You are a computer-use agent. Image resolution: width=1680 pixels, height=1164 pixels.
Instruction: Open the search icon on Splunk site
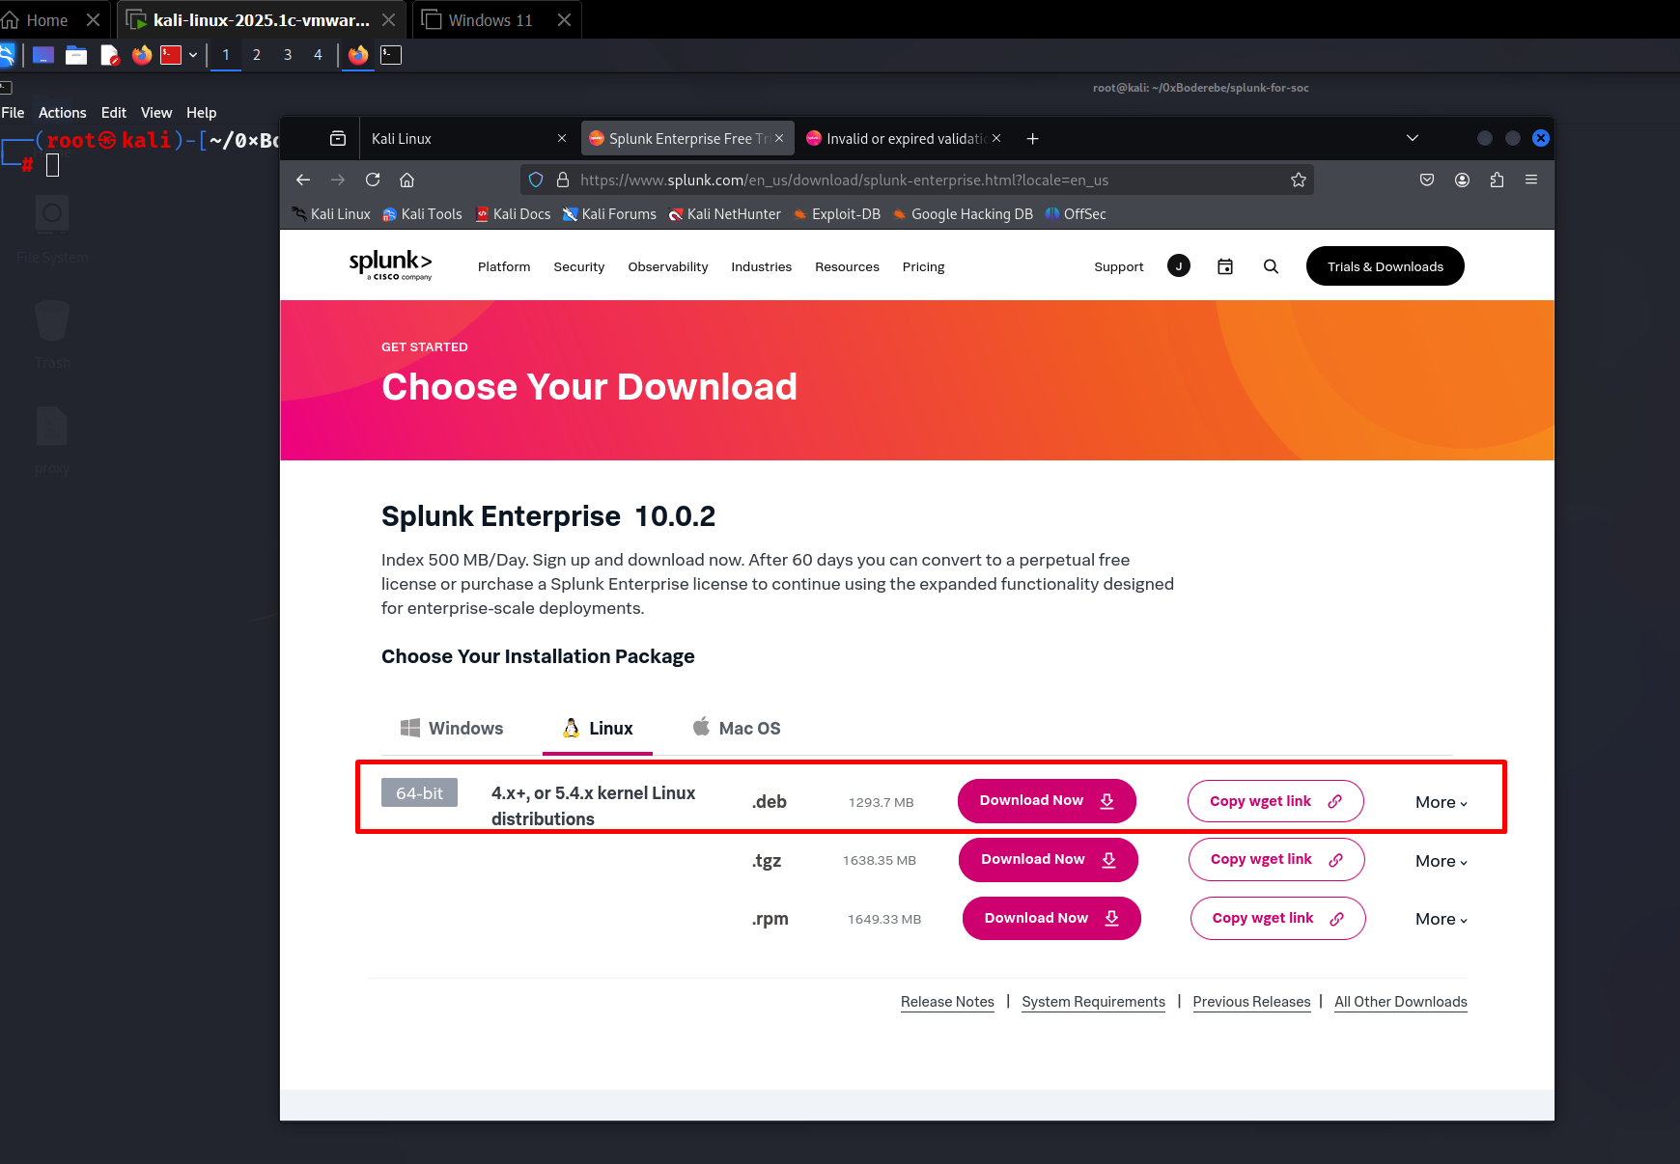(x=1271, y=266)
